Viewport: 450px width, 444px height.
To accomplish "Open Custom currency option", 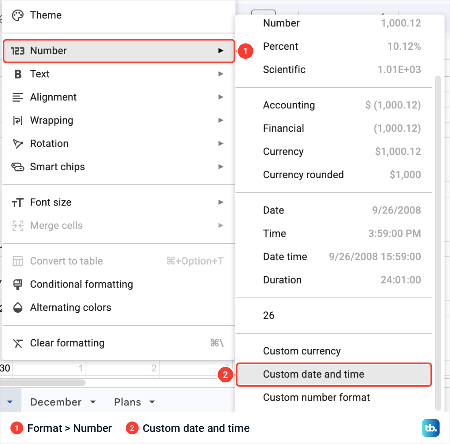I will 334,351.
